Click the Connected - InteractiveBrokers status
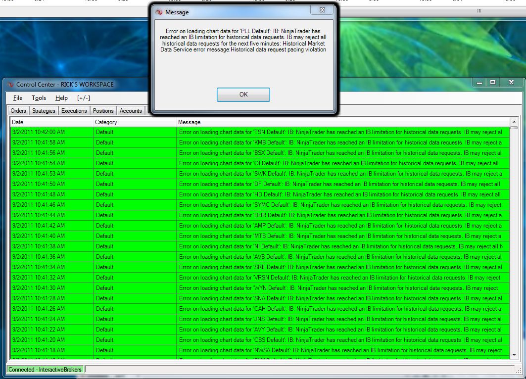The image size is (526, 379). [x=45, y=370]
